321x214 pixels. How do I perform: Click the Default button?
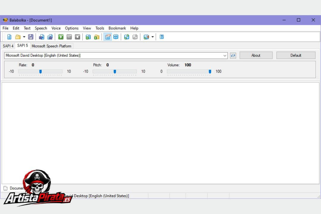(296, 55)
